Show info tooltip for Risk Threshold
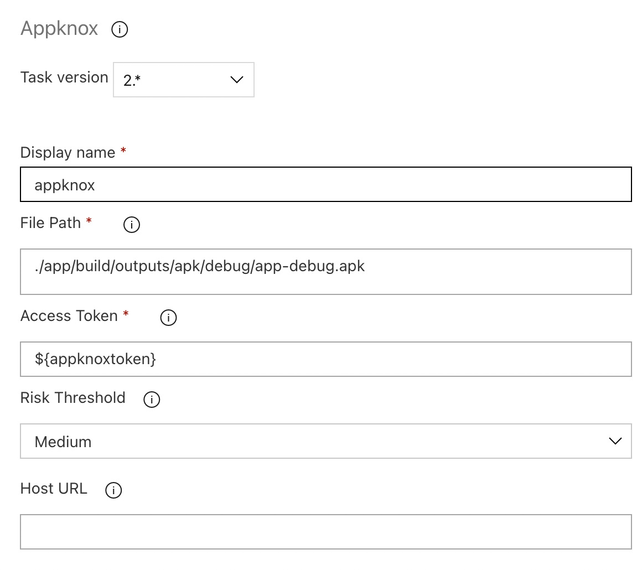This screenshot has width=642, height=570. (x=152, y=399)
